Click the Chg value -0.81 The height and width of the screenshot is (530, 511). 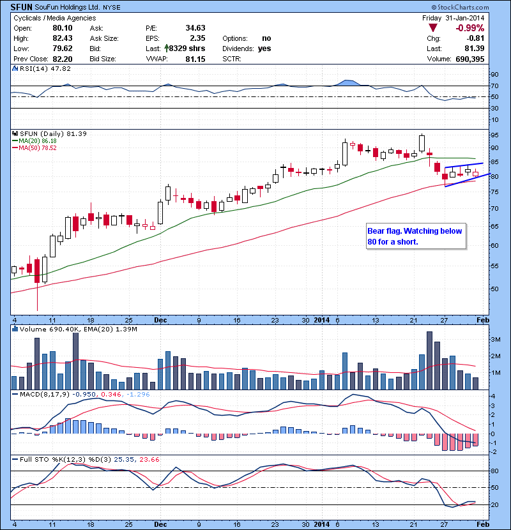click(x=475, y=38)
